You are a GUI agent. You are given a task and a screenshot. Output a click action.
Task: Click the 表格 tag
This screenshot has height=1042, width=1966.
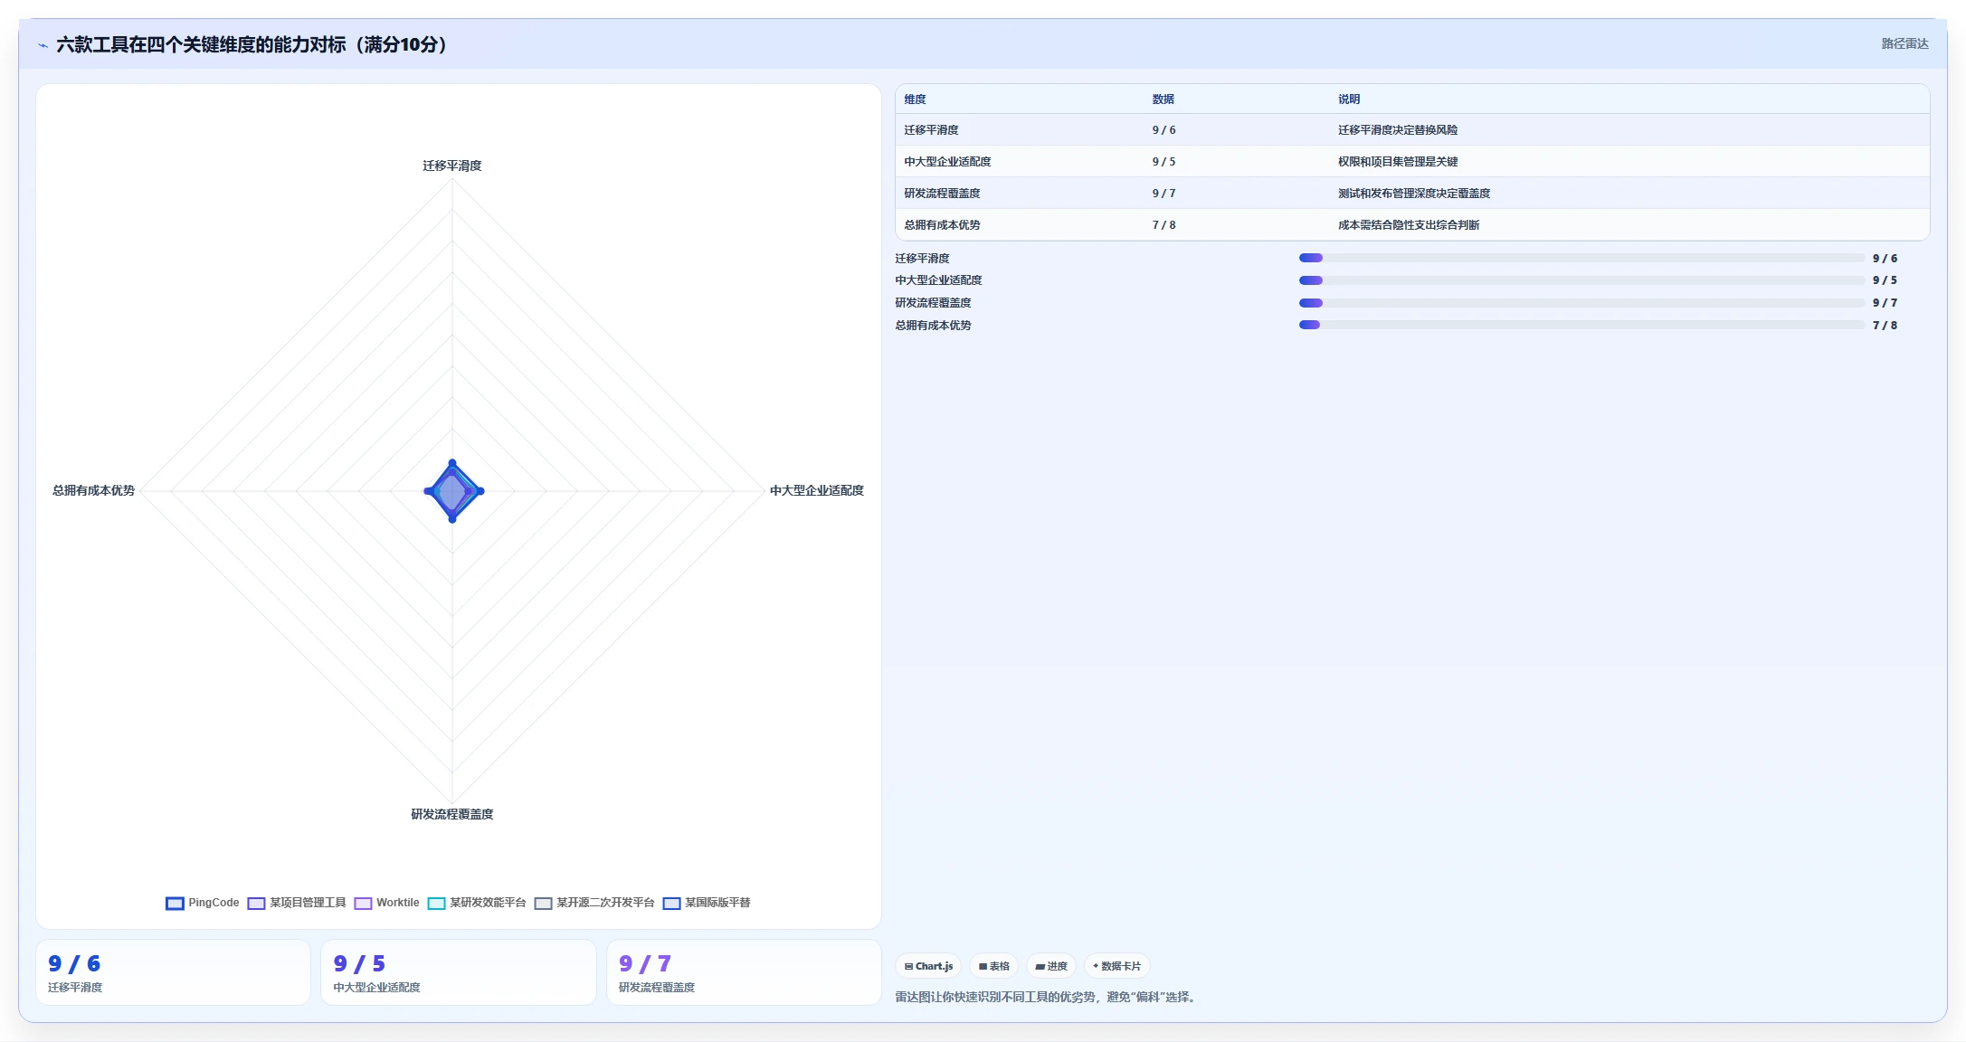(x=993, y=966)
